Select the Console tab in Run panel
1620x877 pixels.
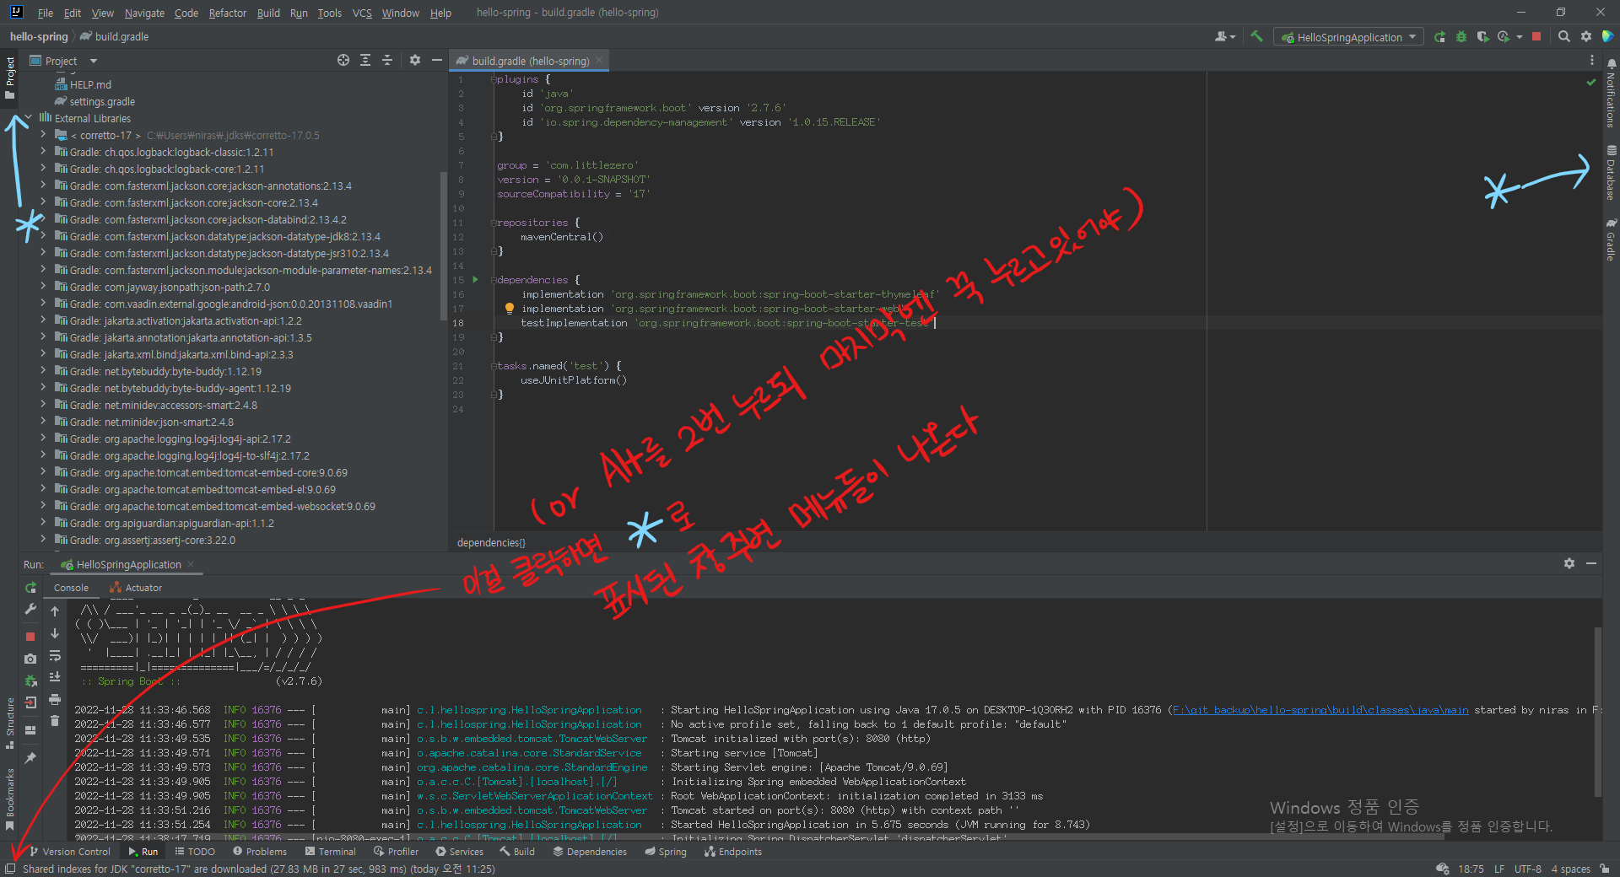[x=71, y=588]
